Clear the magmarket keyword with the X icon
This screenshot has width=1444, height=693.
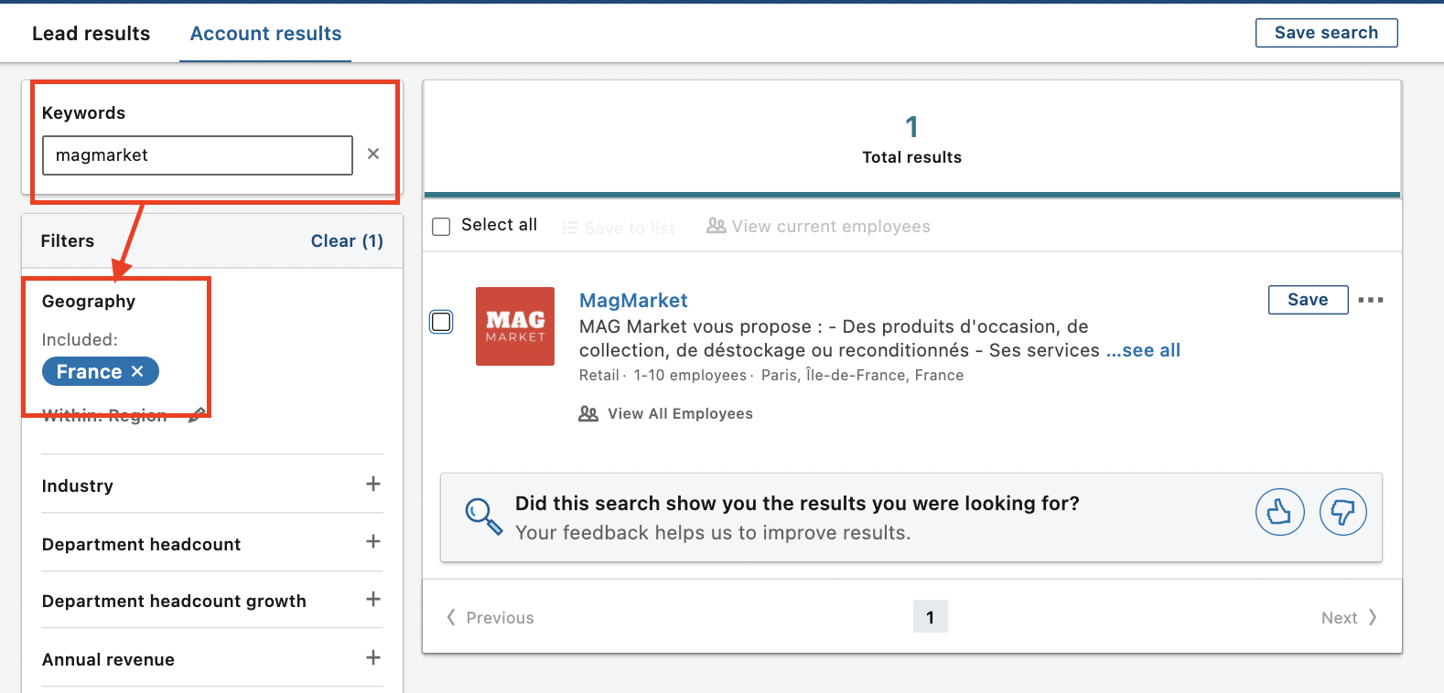(x=373, y=154)
